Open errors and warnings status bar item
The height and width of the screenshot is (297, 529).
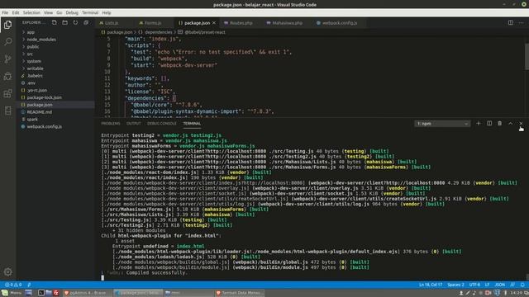tap(13, 285)
